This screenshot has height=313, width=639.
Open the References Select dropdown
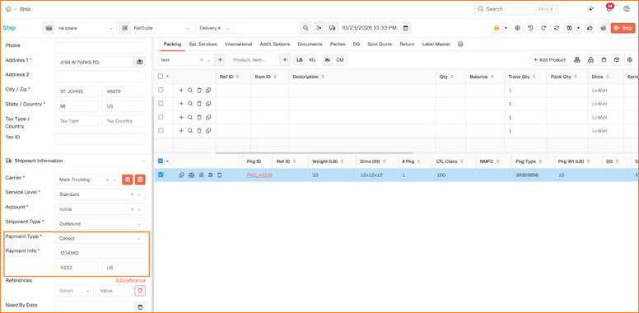coord(74,291)
